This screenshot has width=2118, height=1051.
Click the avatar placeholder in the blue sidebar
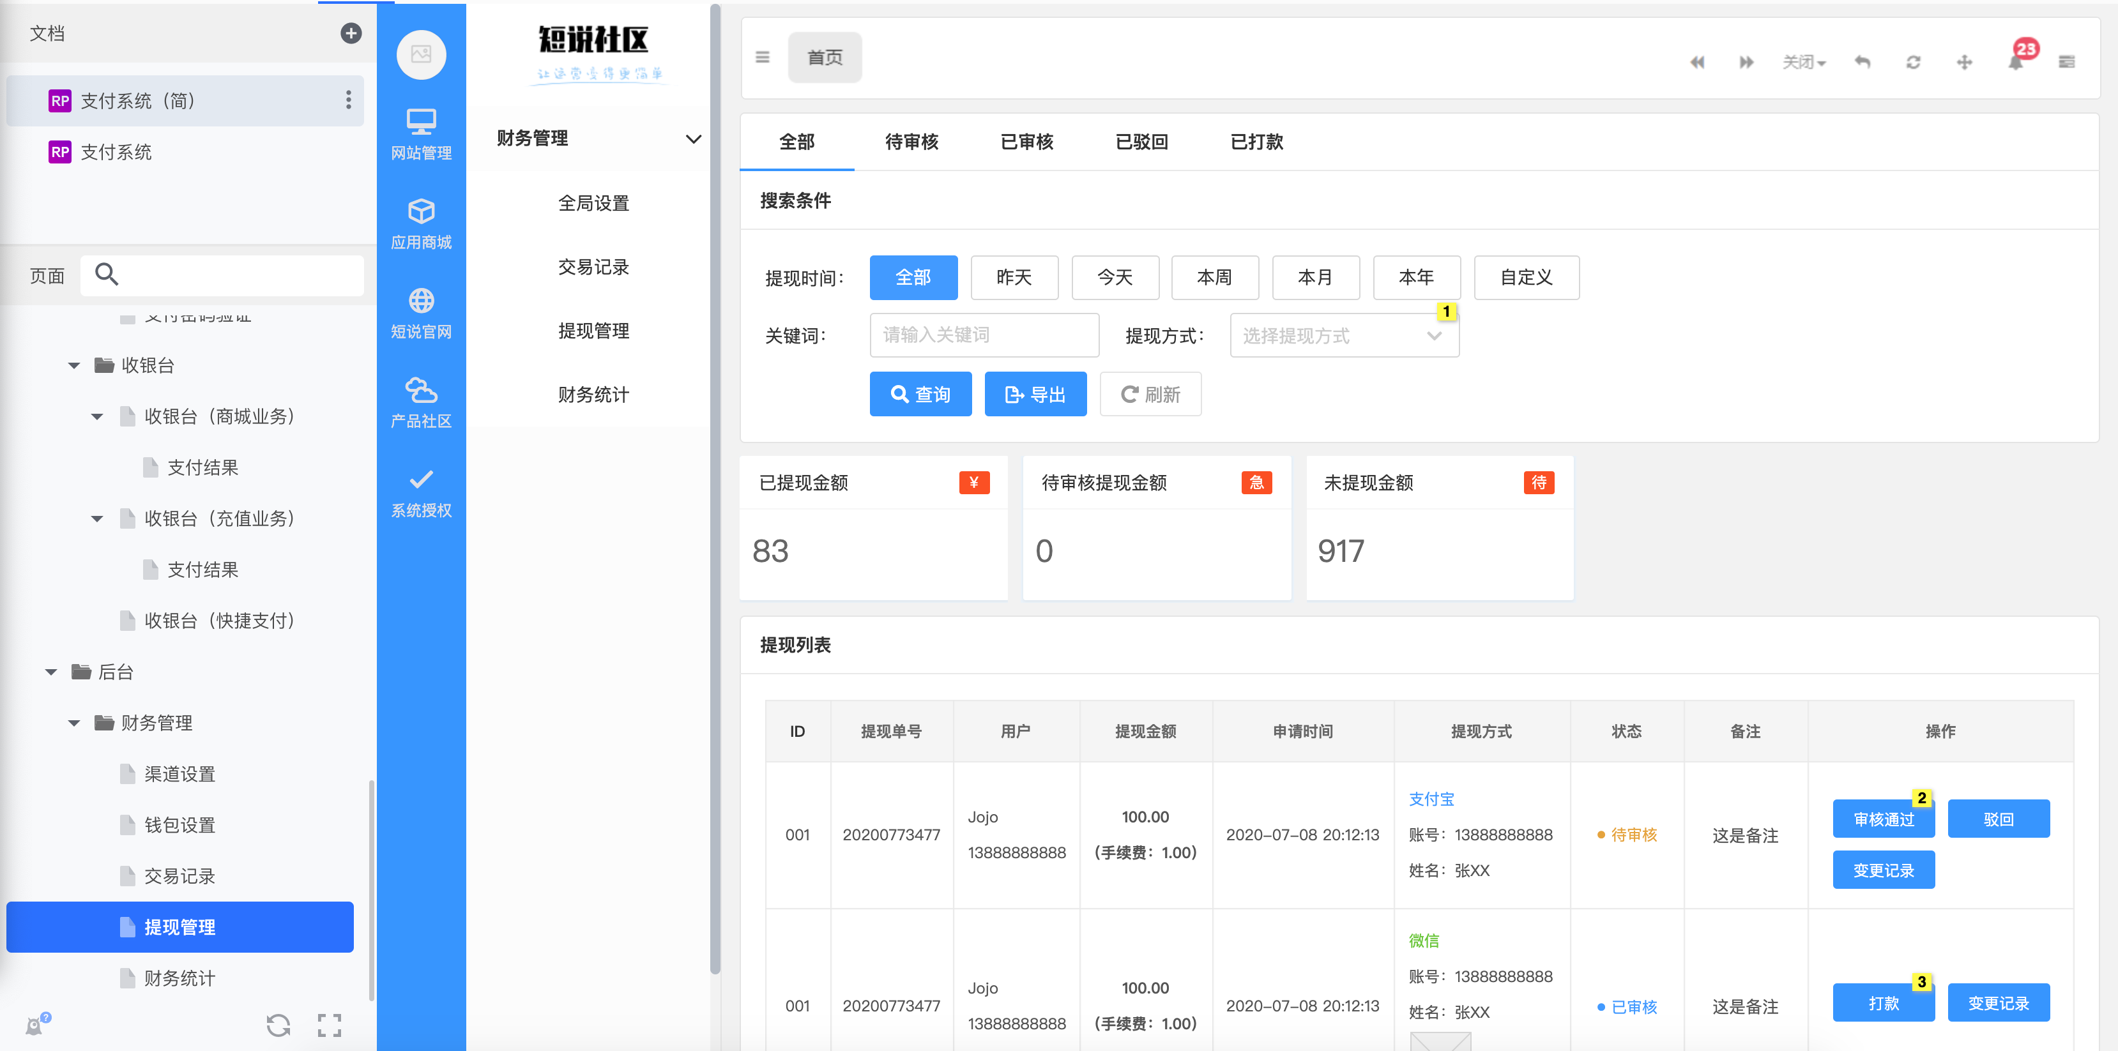421,54
